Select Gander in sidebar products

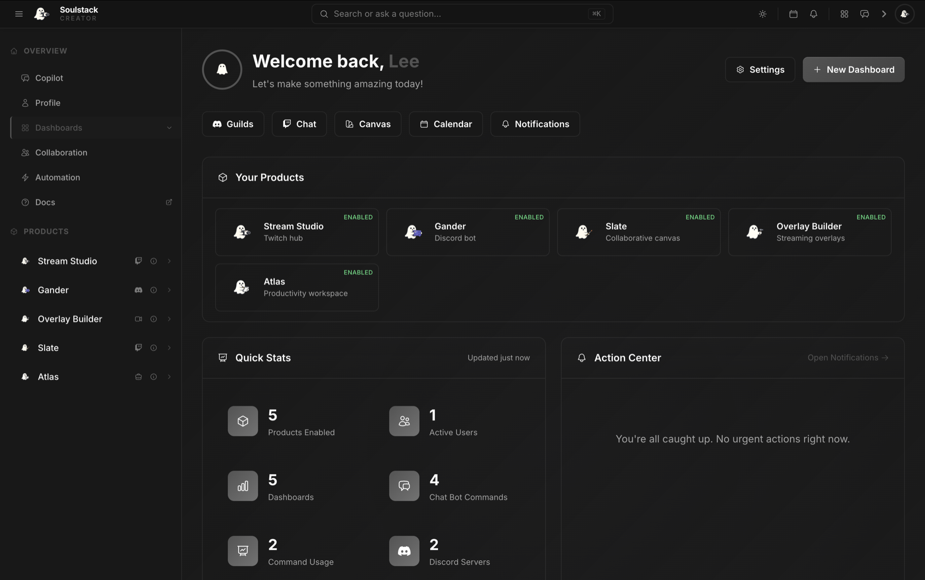tap(53, 290)
